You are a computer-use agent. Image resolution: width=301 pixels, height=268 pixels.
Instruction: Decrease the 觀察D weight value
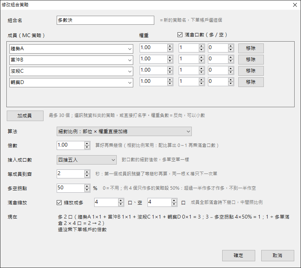pos(170,84)
